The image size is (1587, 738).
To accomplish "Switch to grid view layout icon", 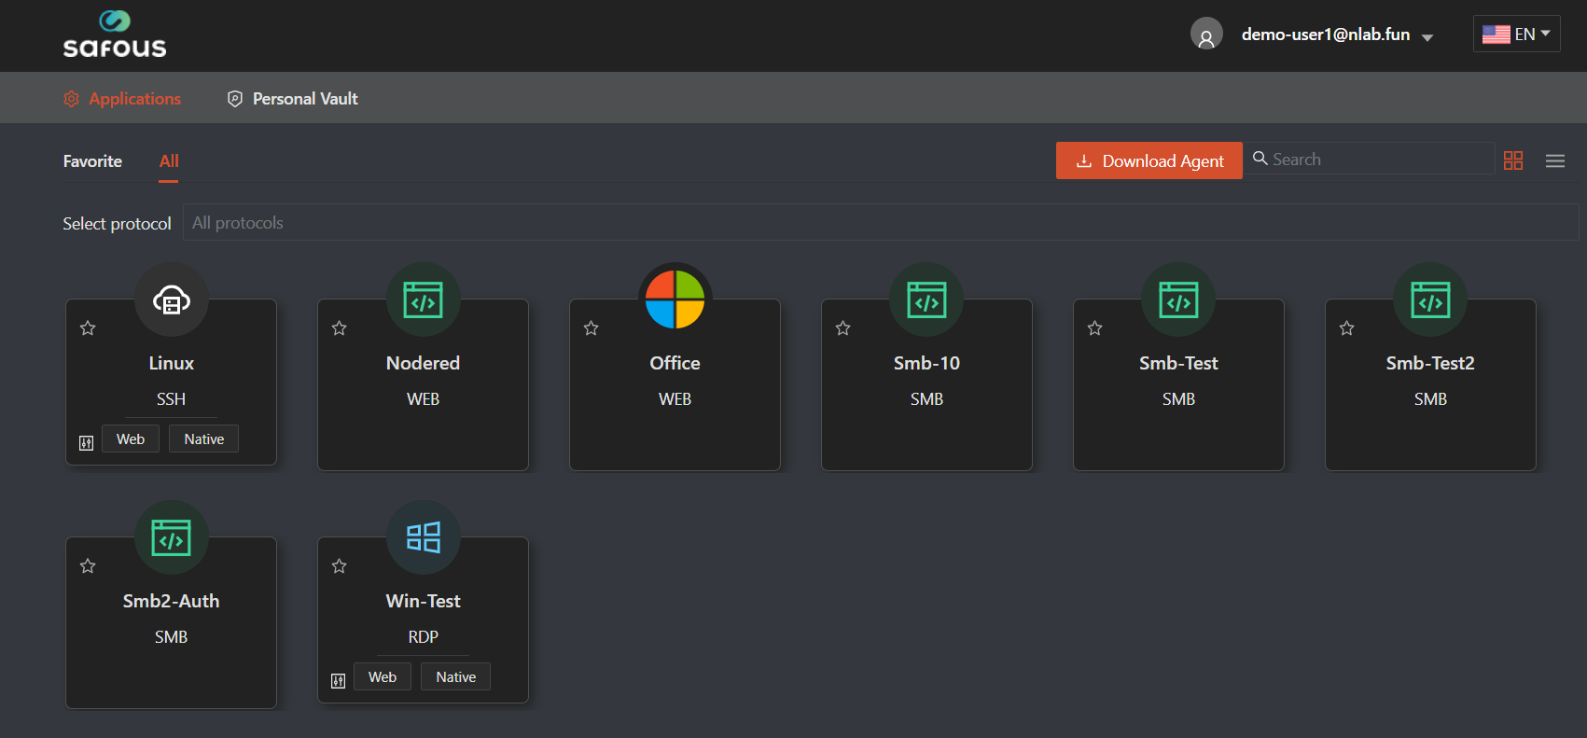I will coord(1513,160).
